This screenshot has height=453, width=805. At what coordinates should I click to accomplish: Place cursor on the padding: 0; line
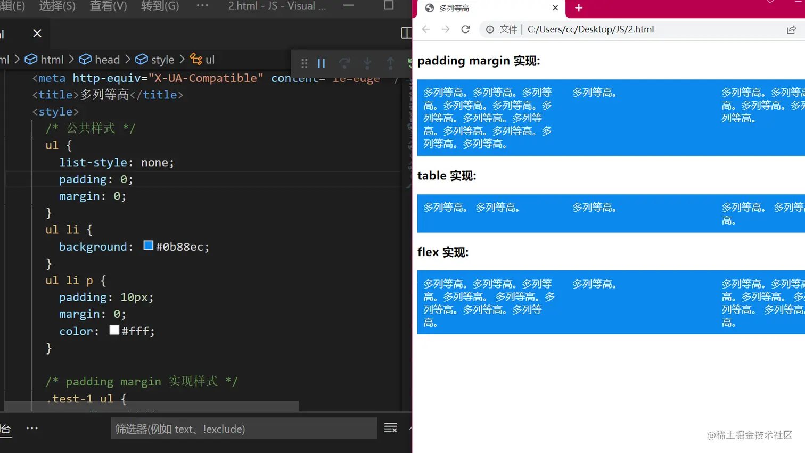[96, 179]
